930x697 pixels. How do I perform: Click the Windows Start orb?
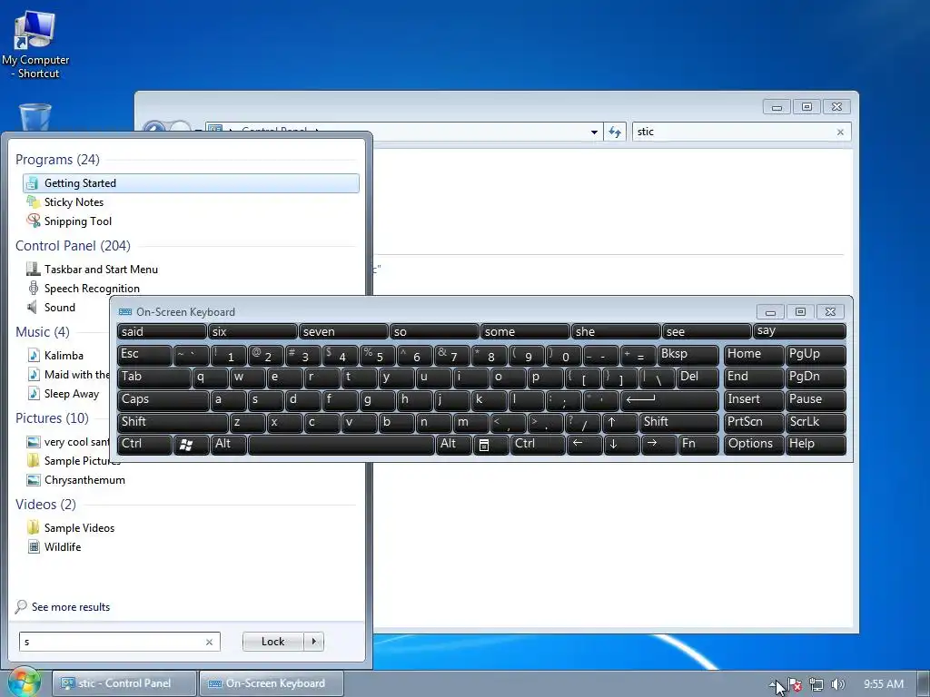pos(23,682)
